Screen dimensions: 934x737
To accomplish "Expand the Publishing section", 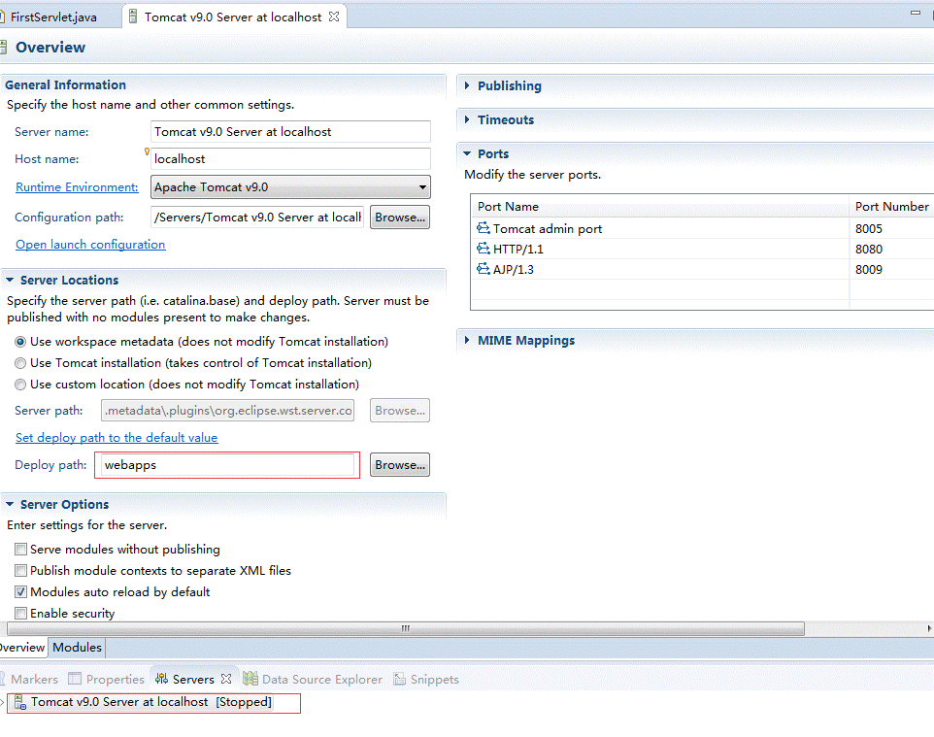I will (467, 85).
